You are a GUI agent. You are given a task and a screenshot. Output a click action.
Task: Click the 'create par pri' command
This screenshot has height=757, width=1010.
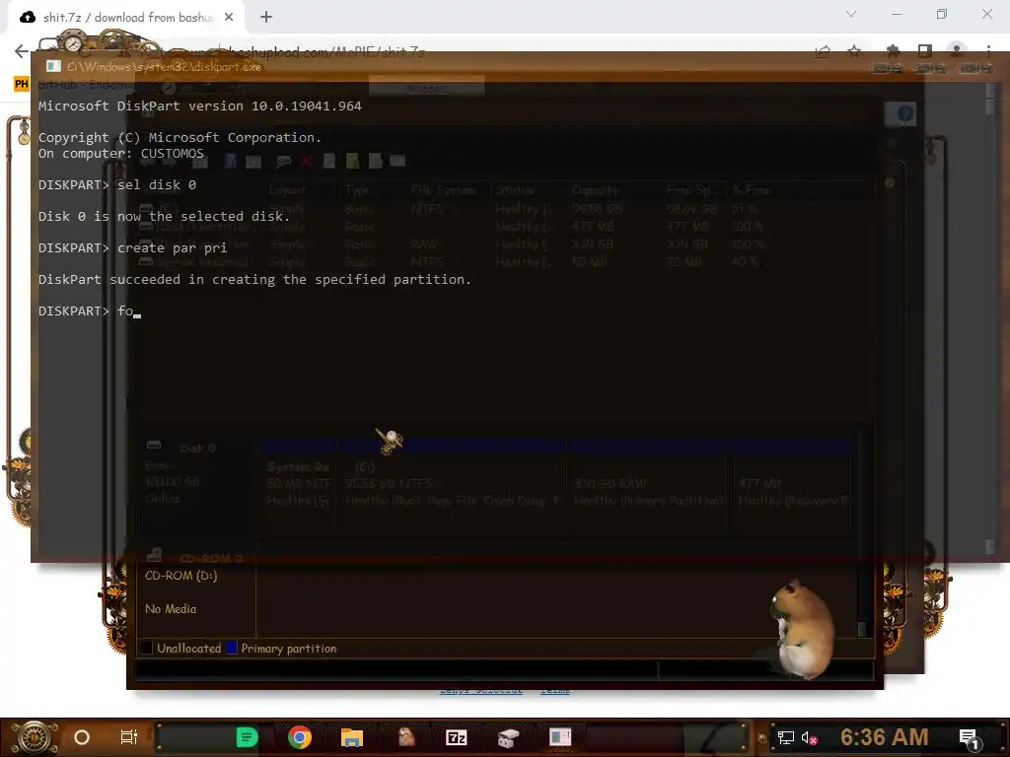133,247
